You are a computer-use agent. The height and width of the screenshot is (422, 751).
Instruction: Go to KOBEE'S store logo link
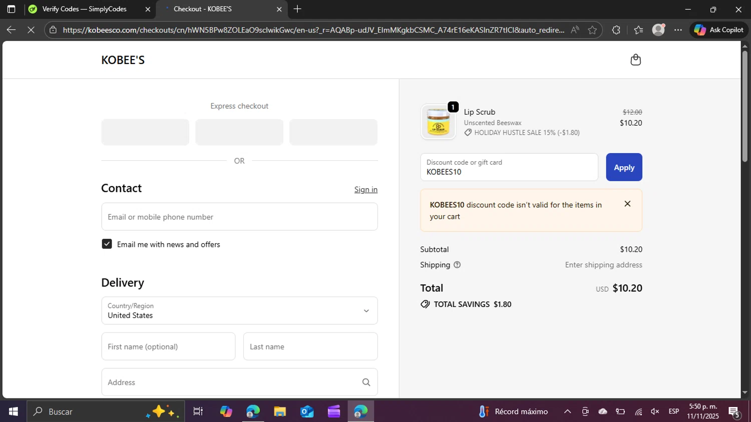coord(123,60)
